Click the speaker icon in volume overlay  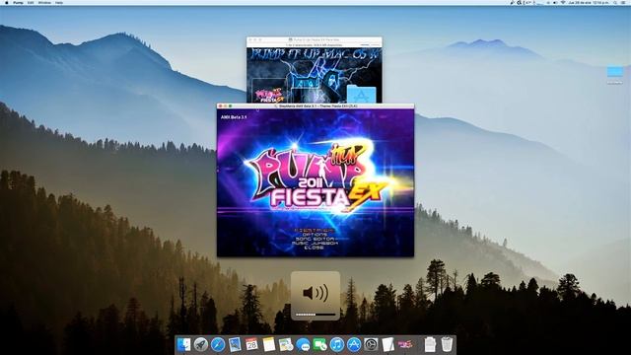click(315, 293)
